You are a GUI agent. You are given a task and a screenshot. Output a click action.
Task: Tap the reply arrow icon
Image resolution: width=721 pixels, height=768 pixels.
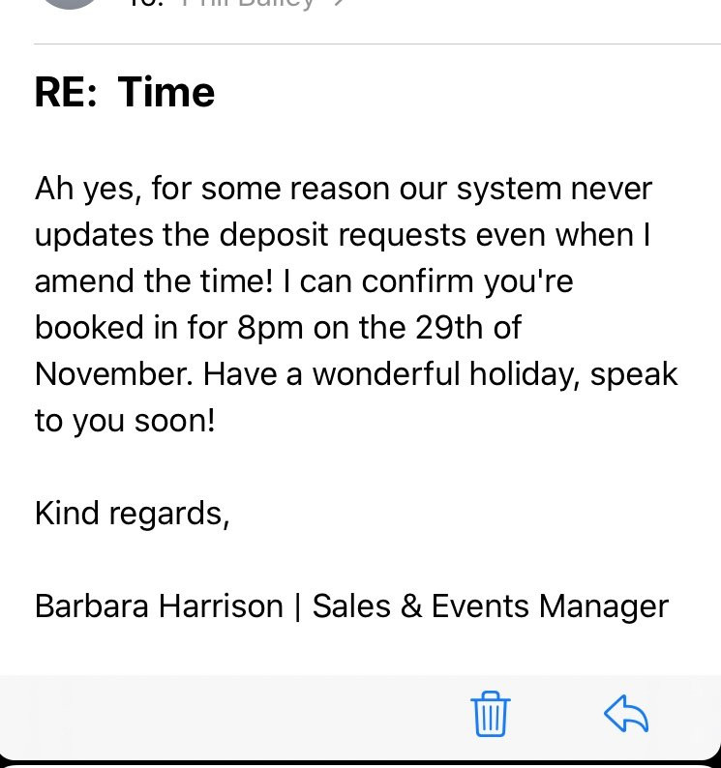pyautogui.click(x=626, y=714)
